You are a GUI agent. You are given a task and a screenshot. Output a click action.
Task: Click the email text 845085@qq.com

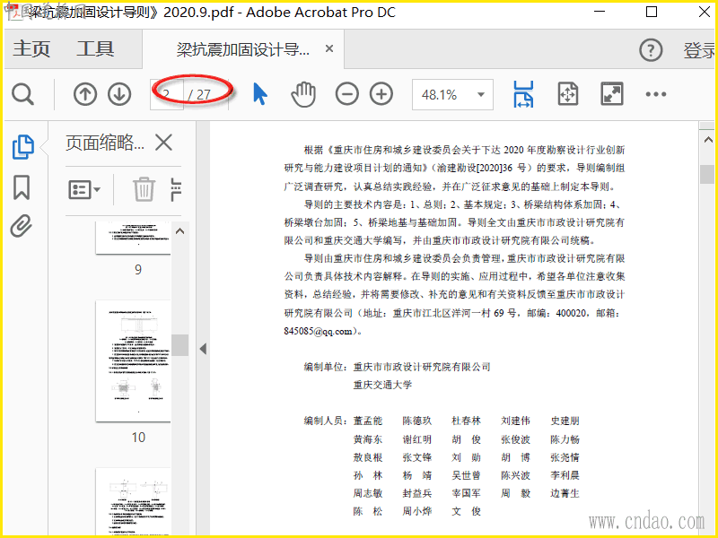click(319, 331)
